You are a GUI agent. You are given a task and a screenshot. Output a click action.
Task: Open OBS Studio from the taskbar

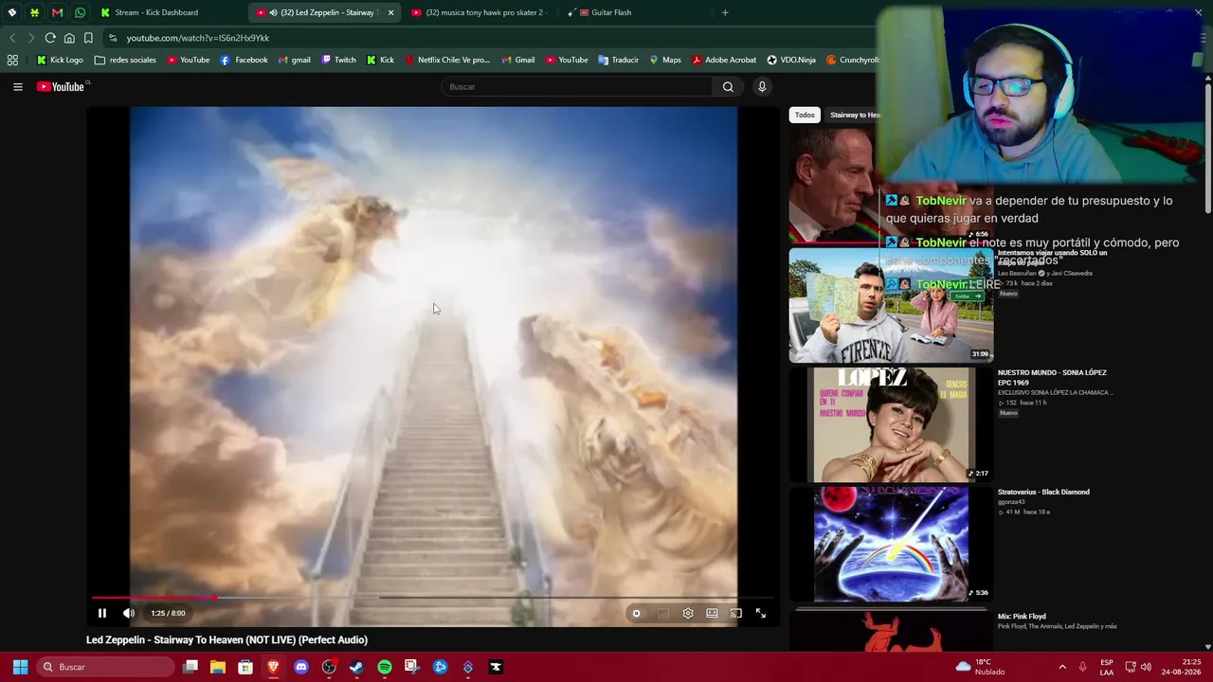(x=329, y=667)
